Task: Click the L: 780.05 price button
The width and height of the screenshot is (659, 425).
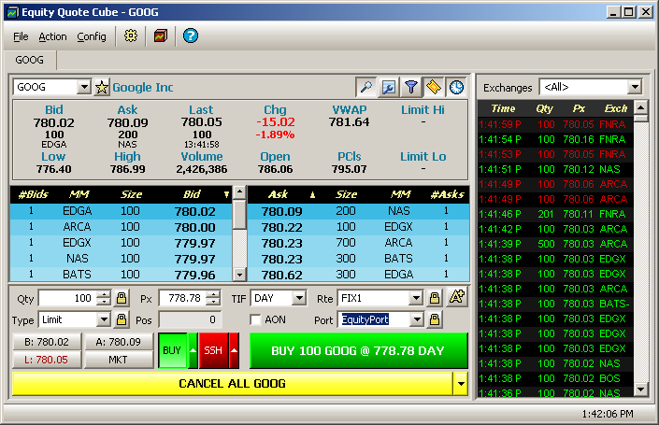Action: tap(47, 360)
